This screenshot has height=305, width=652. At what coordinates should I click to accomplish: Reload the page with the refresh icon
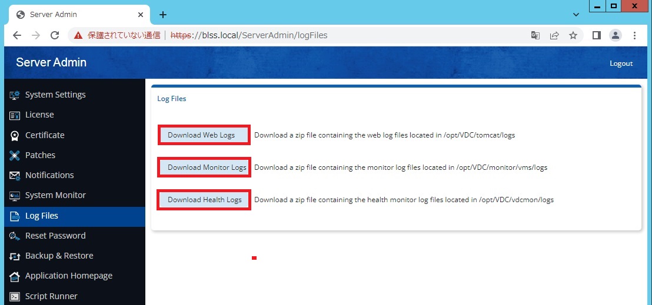[x=55, y=35]
